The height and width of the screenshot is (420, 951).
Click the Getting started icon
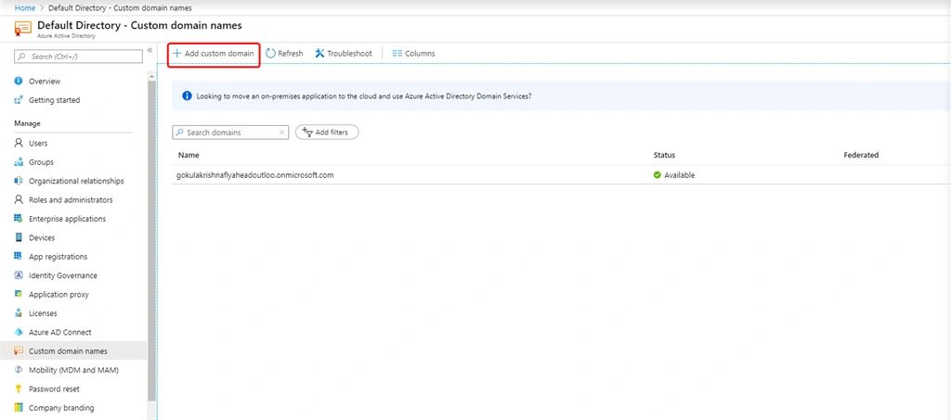19,100
